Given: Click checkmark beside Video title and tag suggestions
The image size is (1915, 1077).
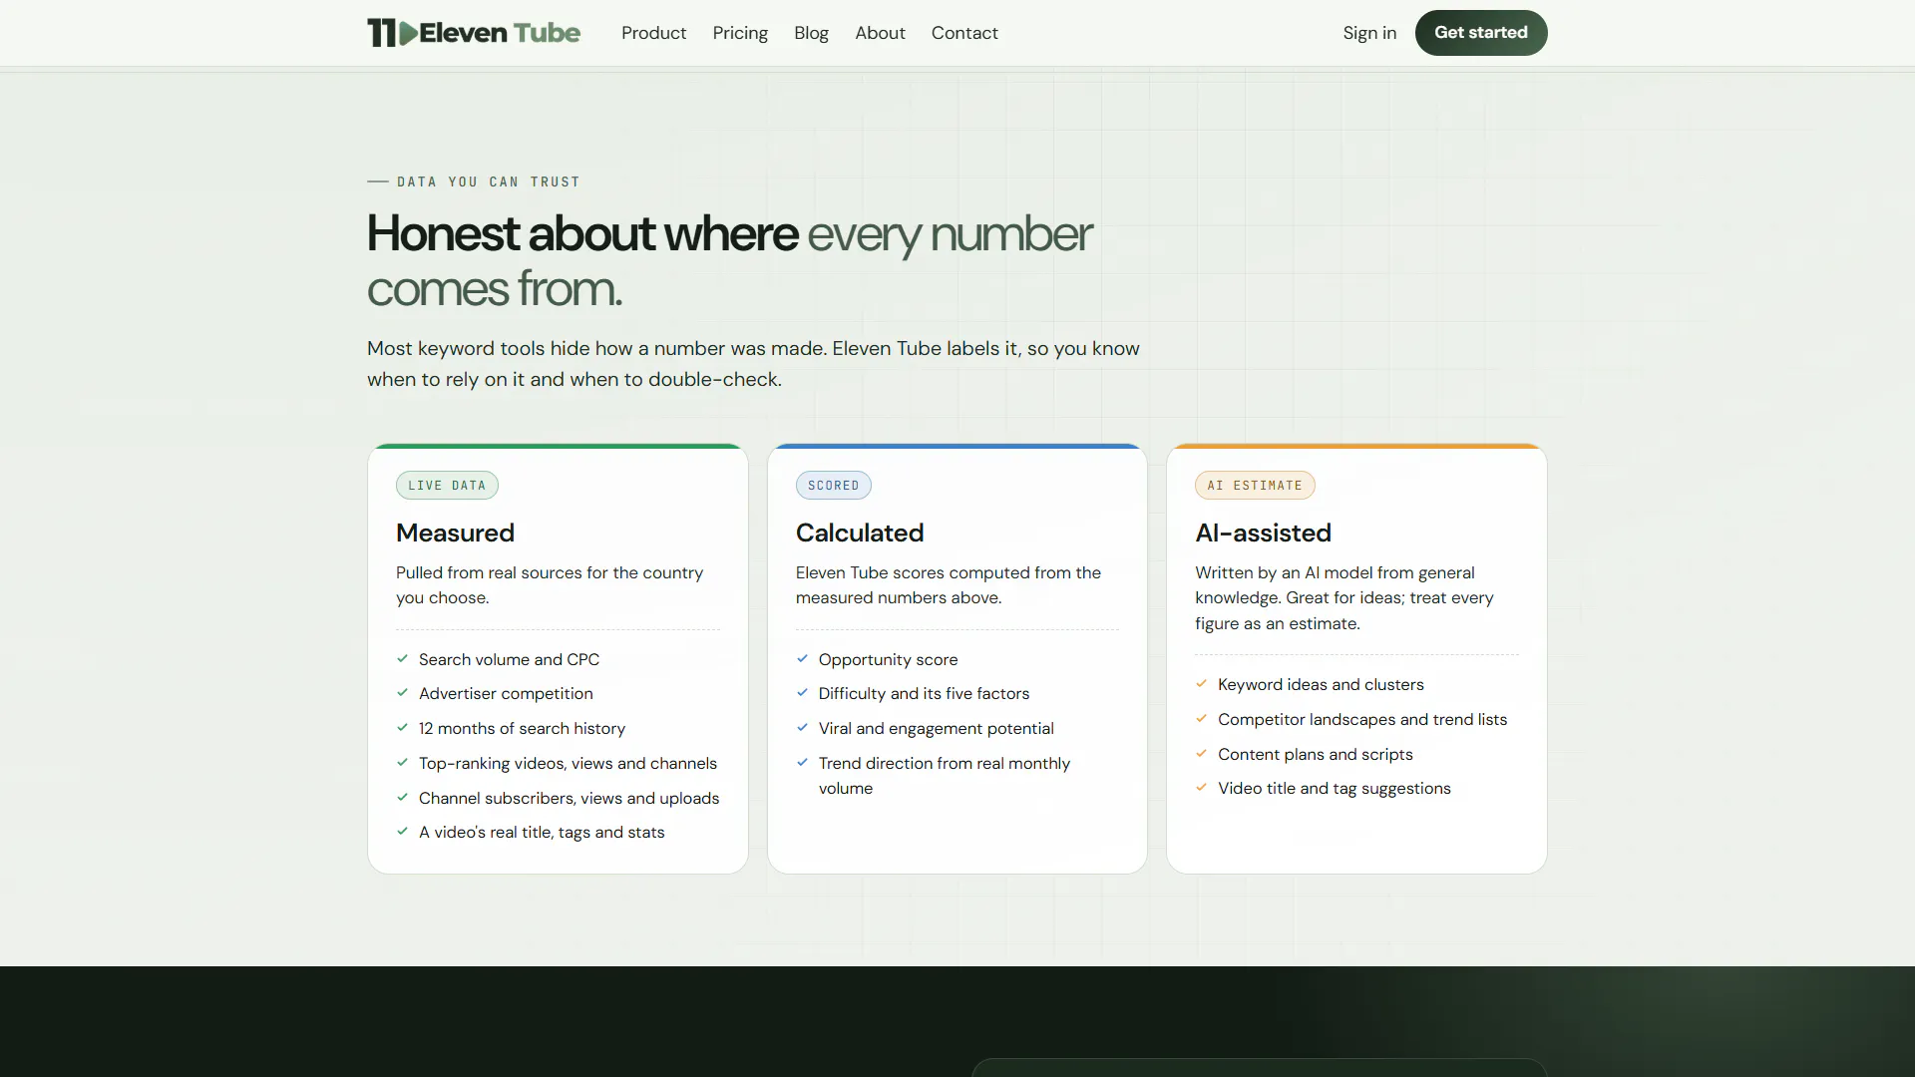Looking at the screenshot, I should 1202,787.
